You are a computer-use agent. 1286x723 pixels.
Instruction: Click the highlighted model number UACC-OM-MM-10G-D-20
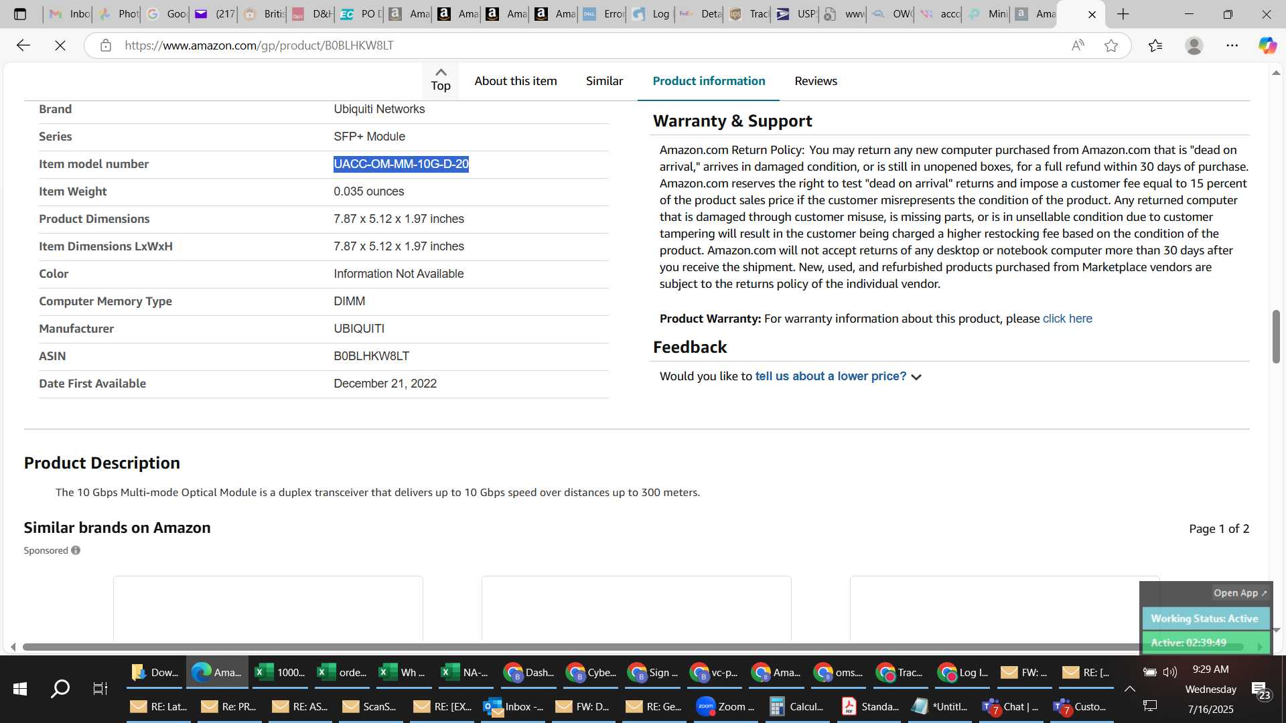point(401,164)
